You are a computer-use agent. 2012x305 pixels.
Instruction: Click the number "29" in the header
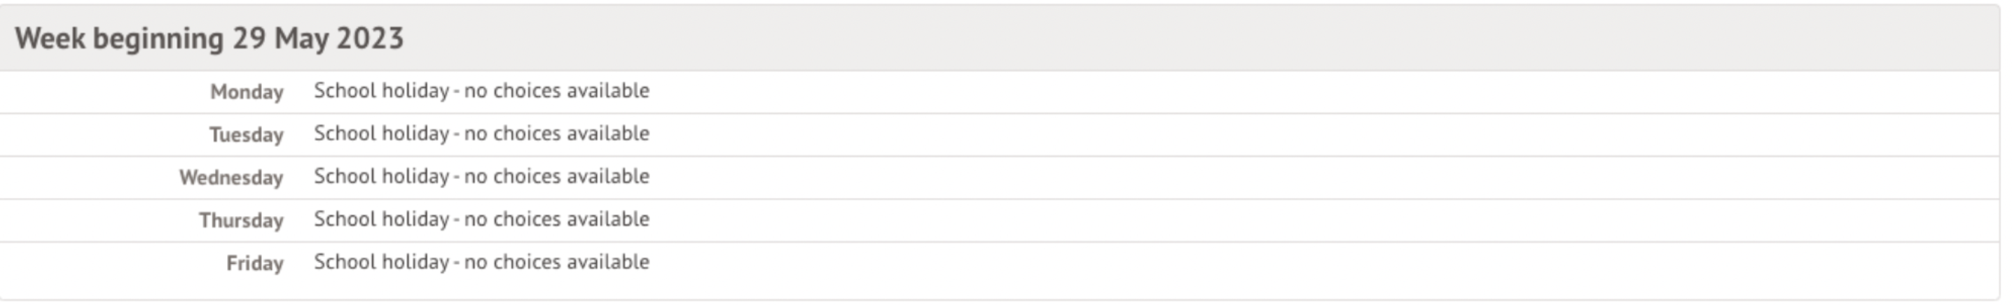[249, 38]
